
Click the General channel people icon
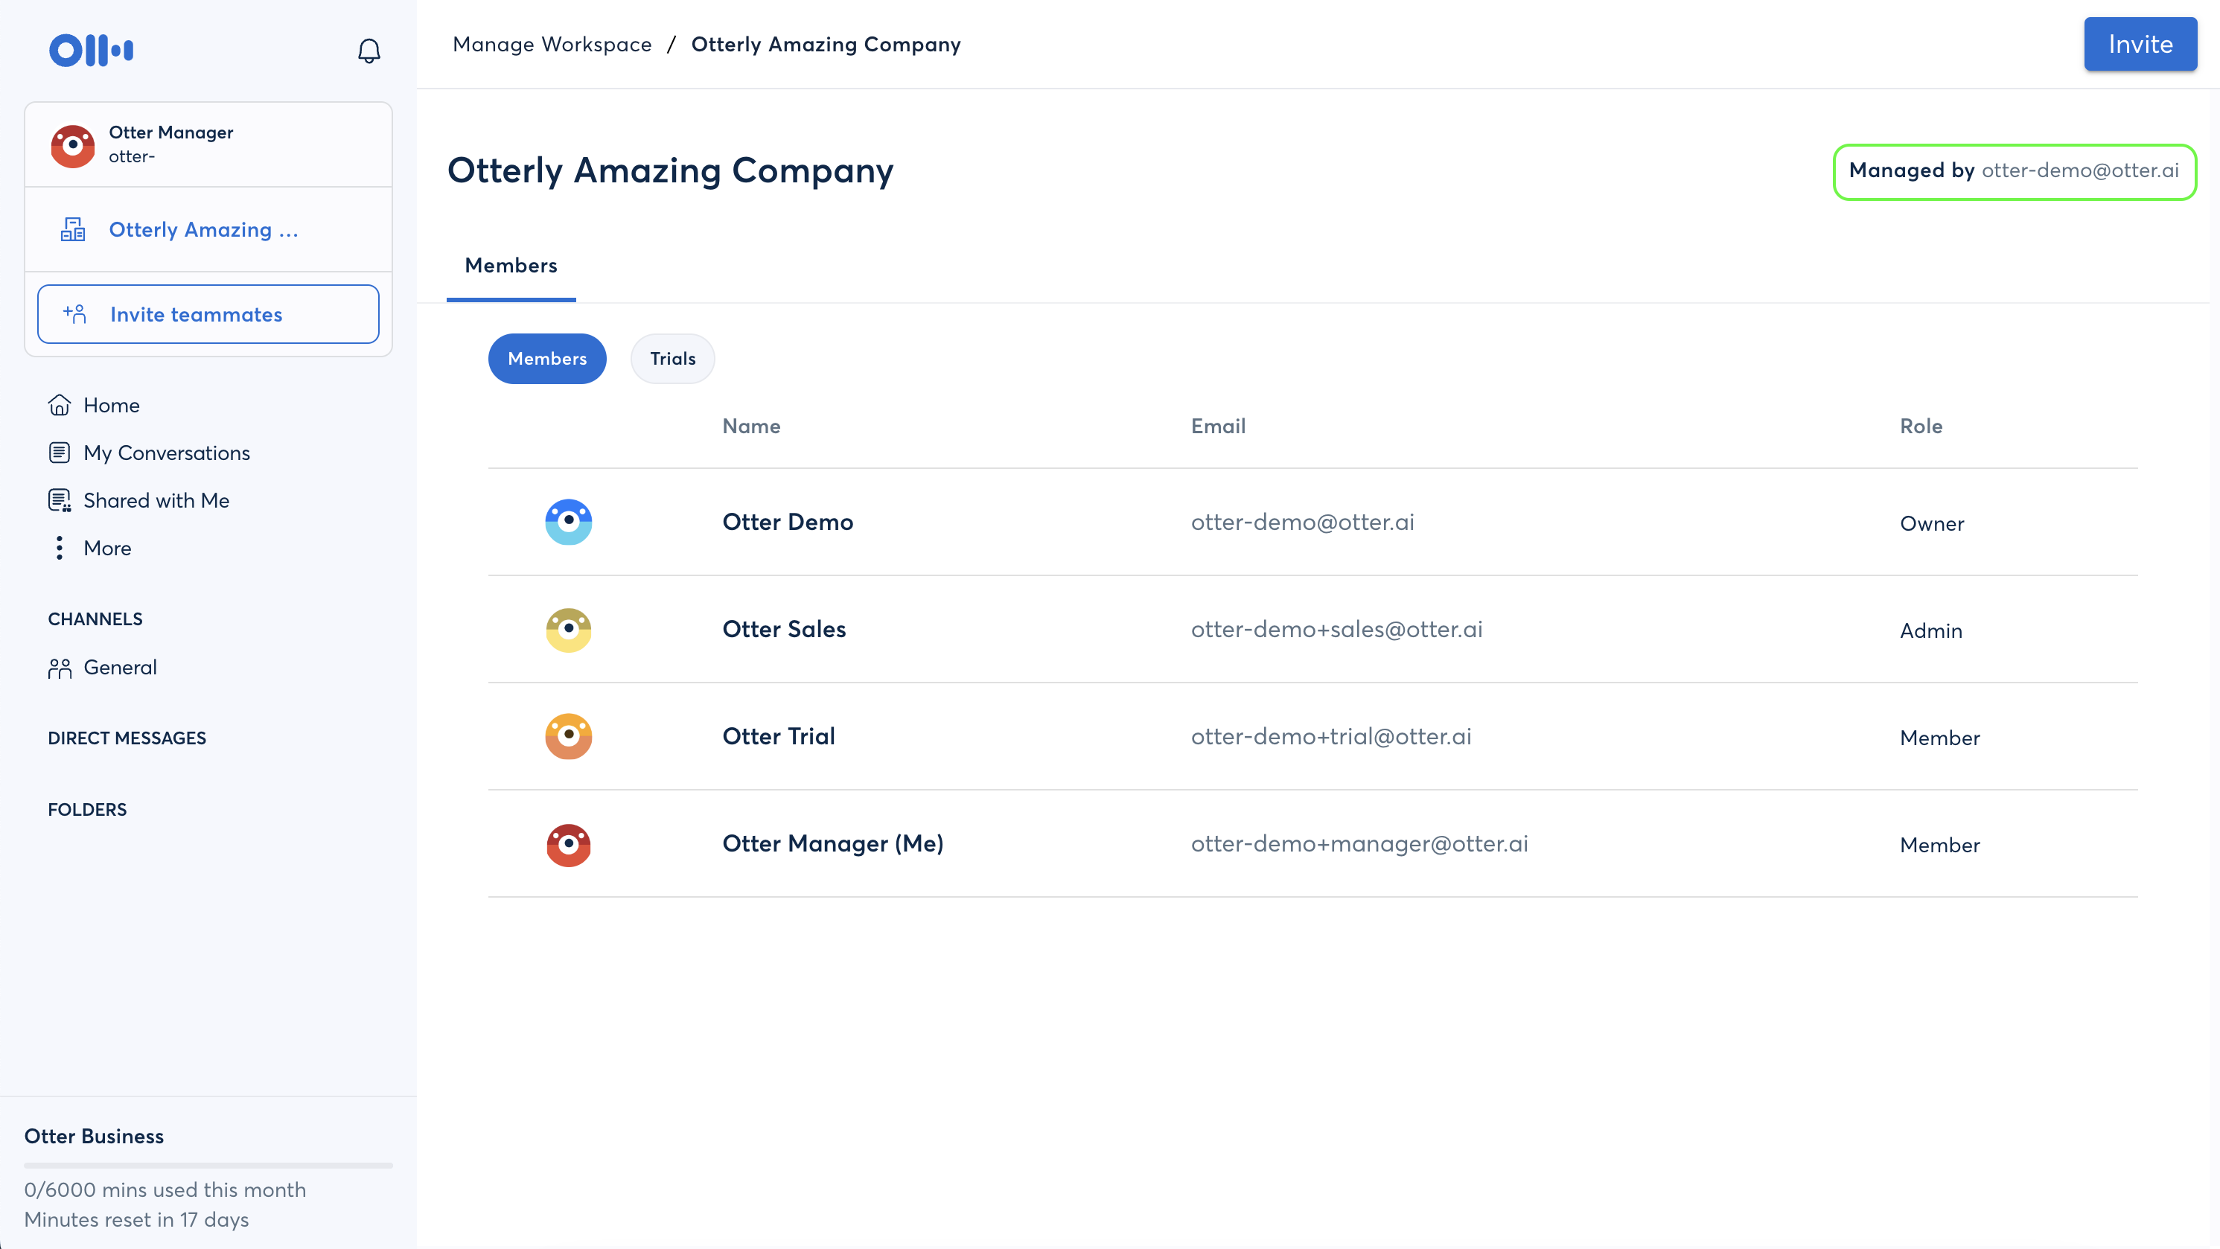(x=60, y=668)
